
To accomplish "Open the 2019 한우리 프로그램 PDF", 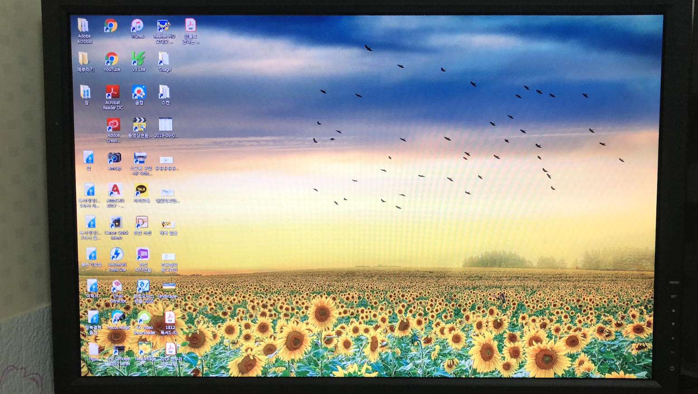I will pos(170,355).
